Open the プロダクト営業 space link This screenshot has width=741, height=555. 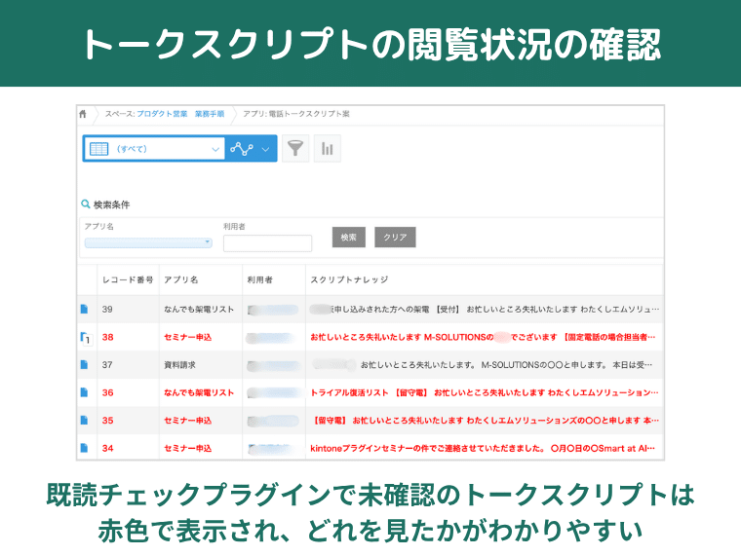[162, 114]
